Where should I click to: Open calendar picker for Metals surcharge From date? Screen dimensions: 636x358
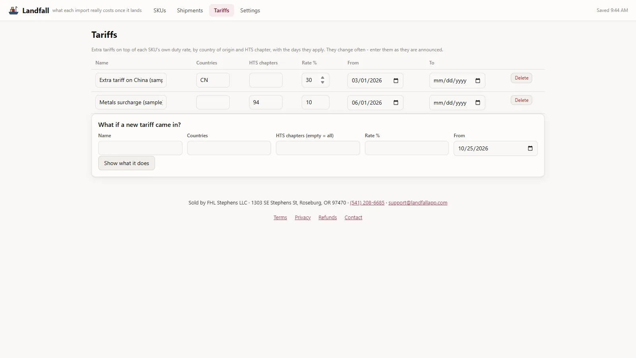[396, 103]
